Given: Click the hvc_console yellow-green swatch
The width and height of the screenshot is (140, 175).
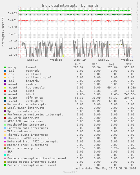Looking at the screenshot, I should 5,88.
